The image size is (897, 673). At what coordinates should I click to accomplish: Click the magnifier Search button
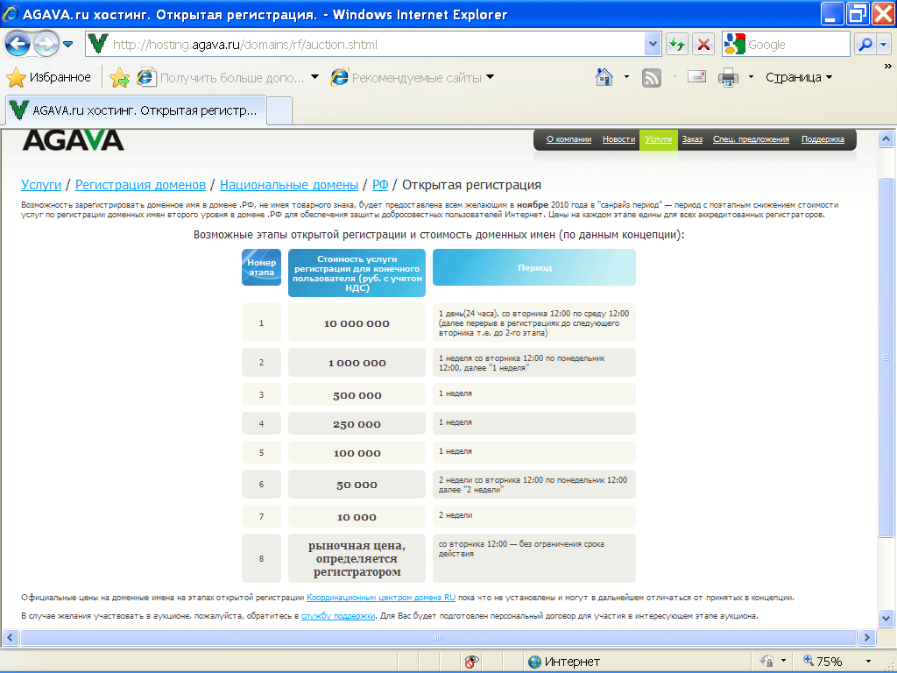(x=865, y=44)
